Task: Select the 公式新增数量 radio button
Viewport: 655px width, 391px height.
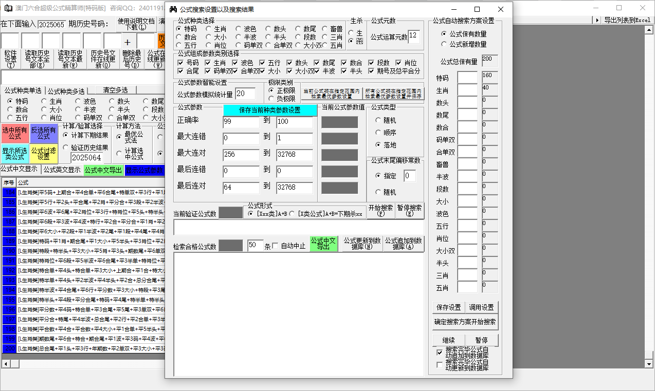Action: 444,44
